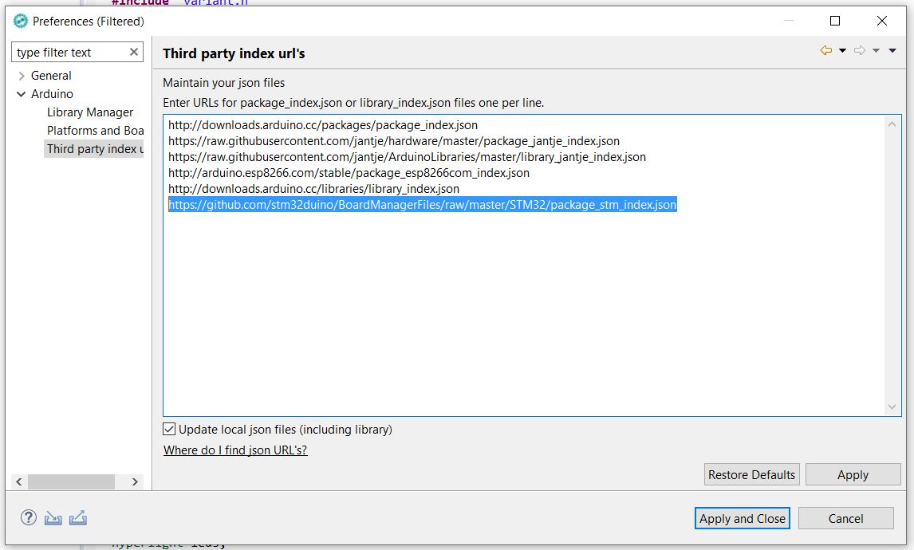This screenshot has height=550, width=914.
Task: Toggle Update local json files checkbox
Action: click(169, 430)
